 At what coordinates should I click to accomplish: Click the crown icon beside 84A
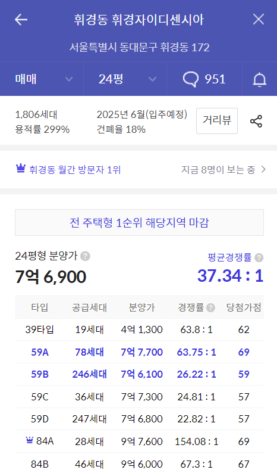(x=30, y=440)
